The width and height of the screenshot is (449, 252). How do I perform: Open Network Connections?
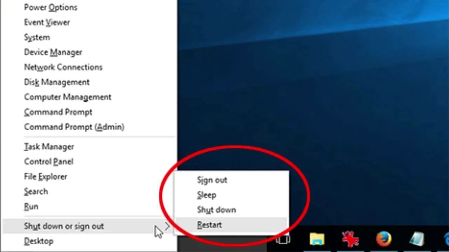point(63,67)
